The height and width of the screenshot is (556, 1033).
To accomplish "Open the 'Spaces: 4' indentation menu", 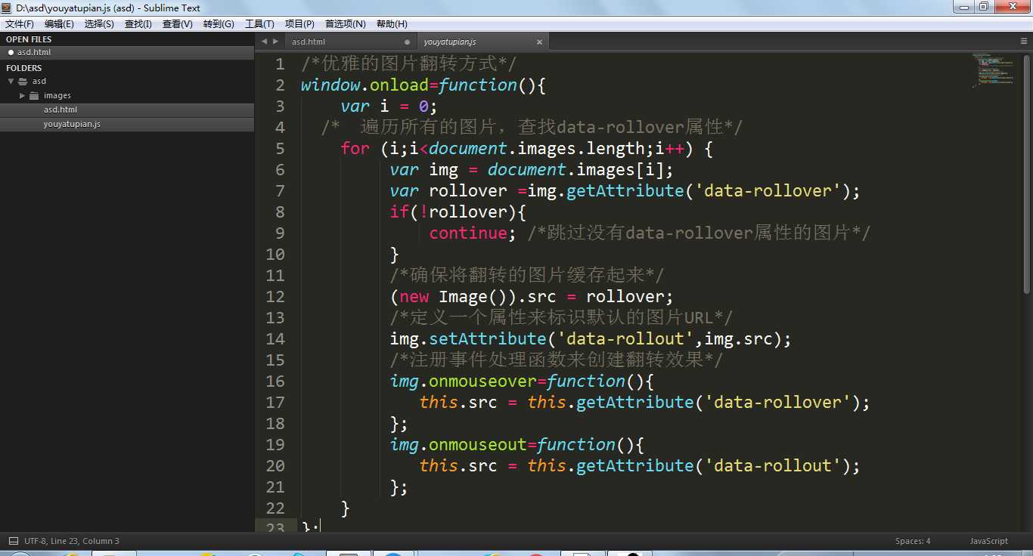I will click(x=913, y=541).
